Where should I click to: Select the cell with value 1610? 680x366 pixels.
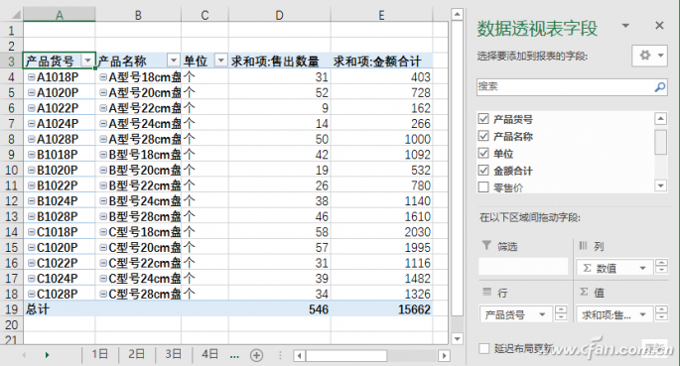click(381, 216)
